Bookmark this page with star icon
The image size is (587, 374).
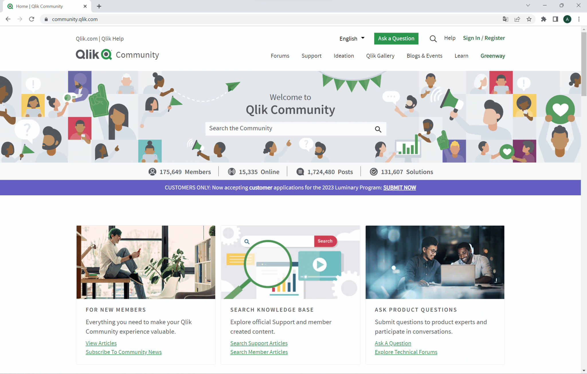pos(529,19)
